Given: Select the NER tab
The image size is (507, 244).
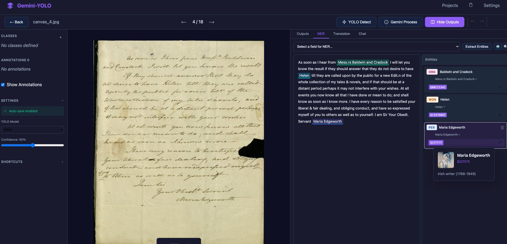Looking at the screenshot, I should click(321, 34).
